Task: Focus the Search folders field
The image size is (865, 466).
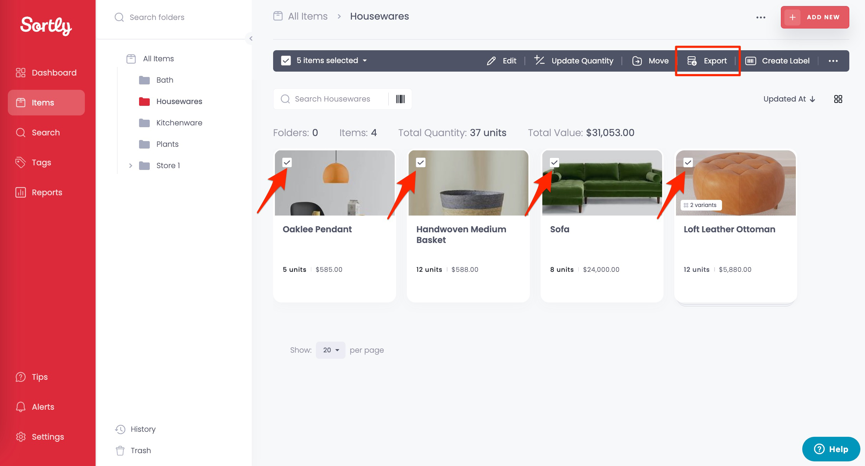Action: (x=174, y=17)
